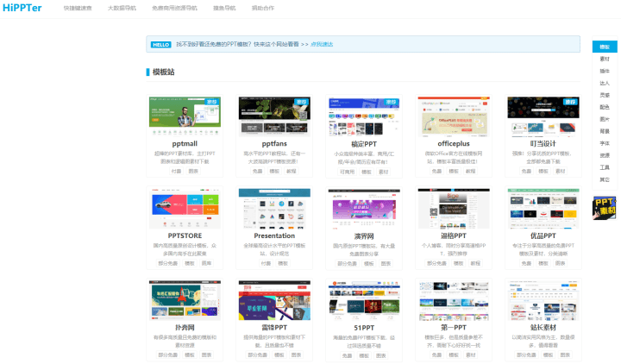The width and height of the screenshot is (621, 364).
Task: Click the 图表 tag under pptmall
Action: click(x=193, y=171)
